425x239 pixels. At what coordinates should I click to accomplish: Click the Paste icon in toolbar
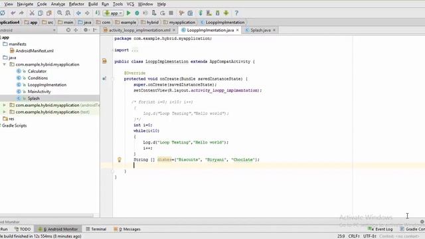pos(49,13)
